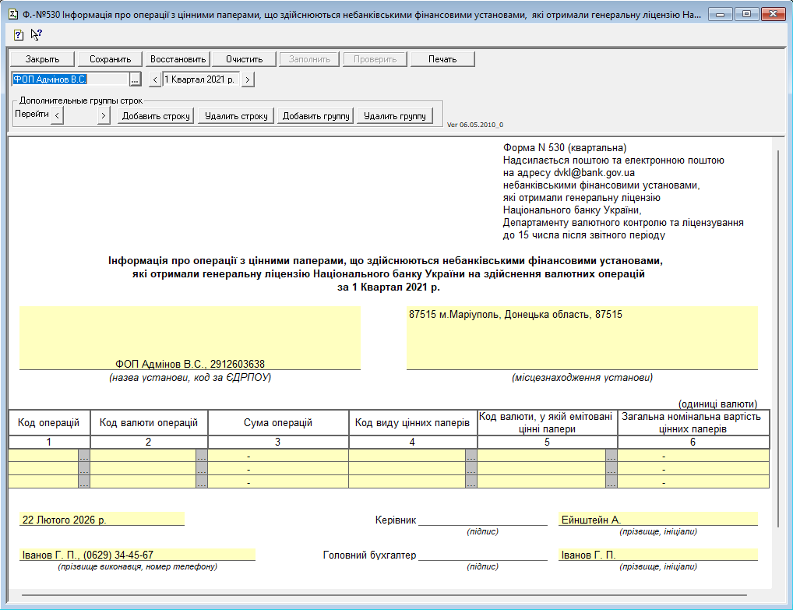Click Удалить группу button

pyautogui.click(x=395, y=116)
